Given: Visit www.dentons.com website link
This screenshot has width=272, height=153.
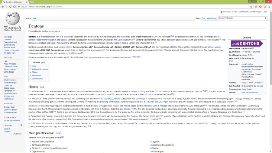Looking at the screenshot, I should coord(249,93).
